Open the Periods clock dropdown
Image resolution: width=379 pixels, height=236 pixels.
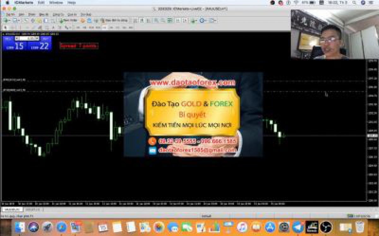203,20
